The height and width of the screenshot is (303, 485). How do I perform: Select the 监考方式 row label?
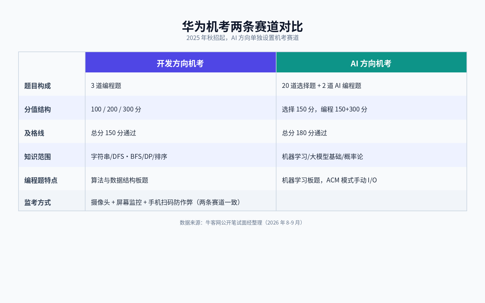pos(38,202)
